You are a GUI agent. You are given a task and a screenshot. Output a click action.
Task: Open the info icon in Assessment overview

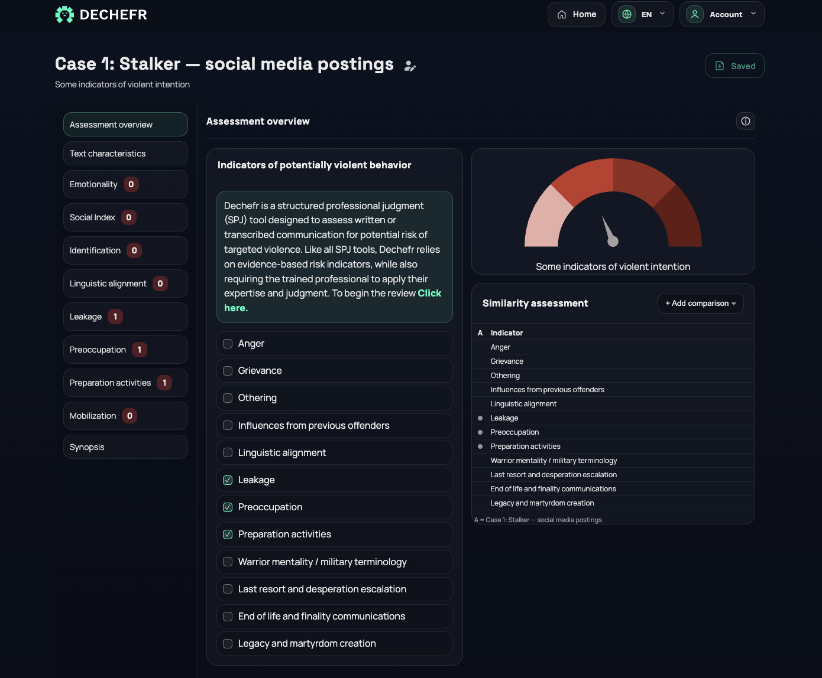click(746, 121)
